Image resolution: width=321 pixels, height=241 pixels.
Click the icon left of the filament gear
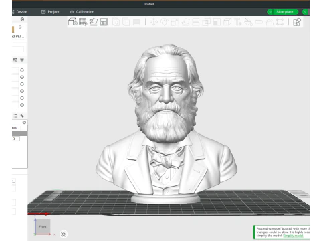(15, 60)
